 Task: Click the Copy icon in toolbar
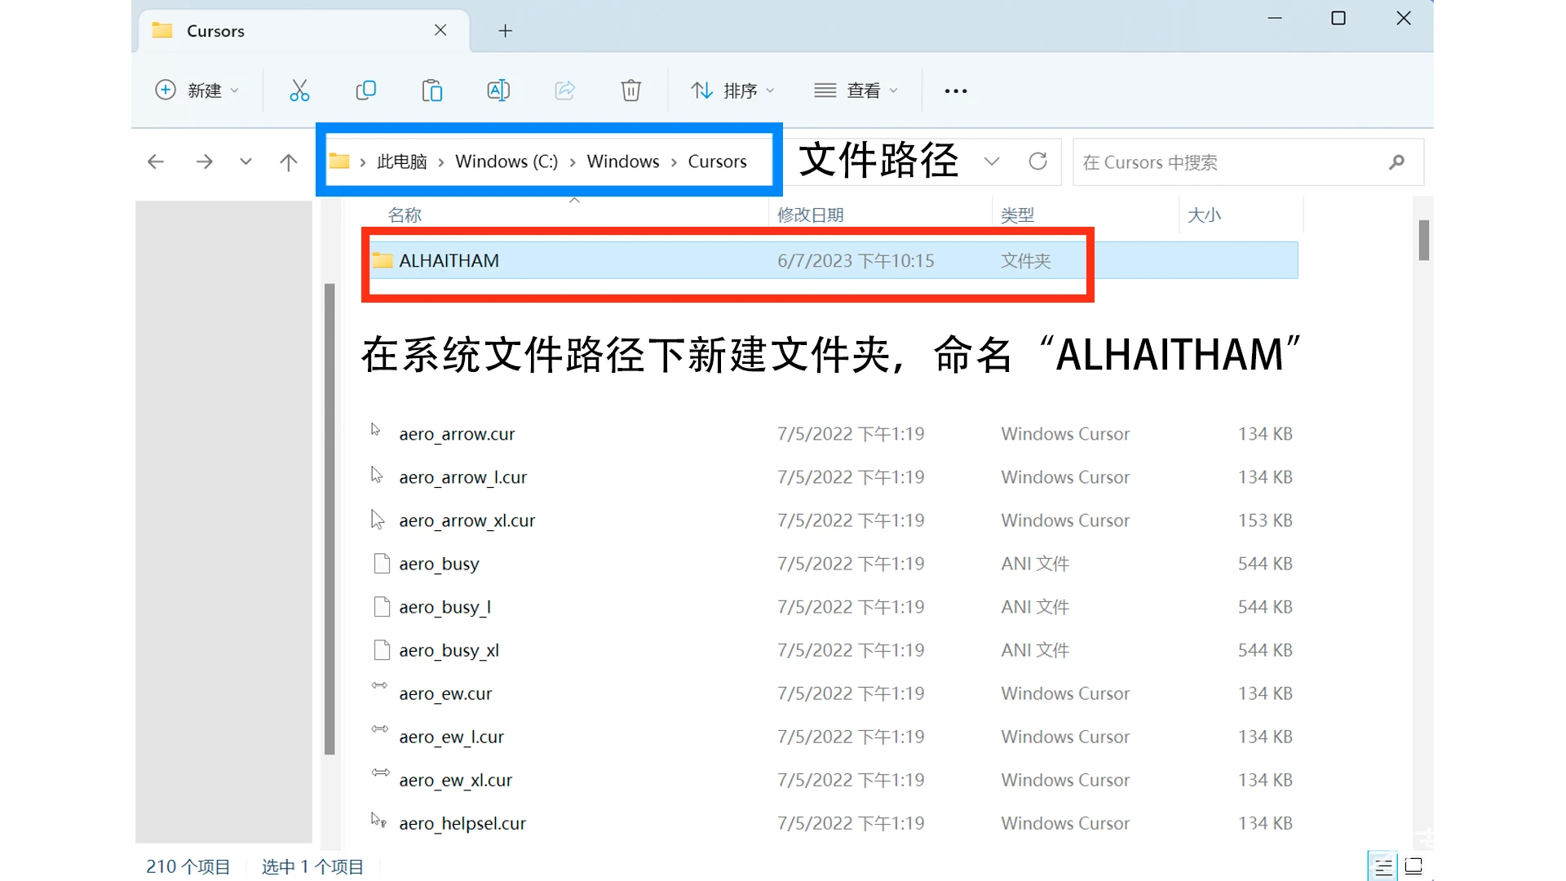(x=366, y=91)
